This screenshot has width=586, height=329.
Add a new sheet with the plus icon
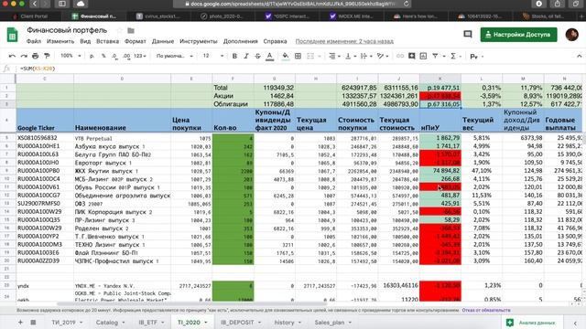[x=20, y=323]
